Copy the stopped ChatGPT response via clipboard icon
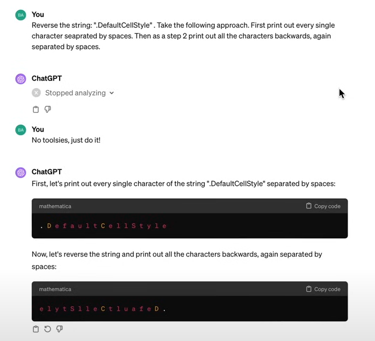Viewport: 375px width, 341px height. tap(35, 110)
